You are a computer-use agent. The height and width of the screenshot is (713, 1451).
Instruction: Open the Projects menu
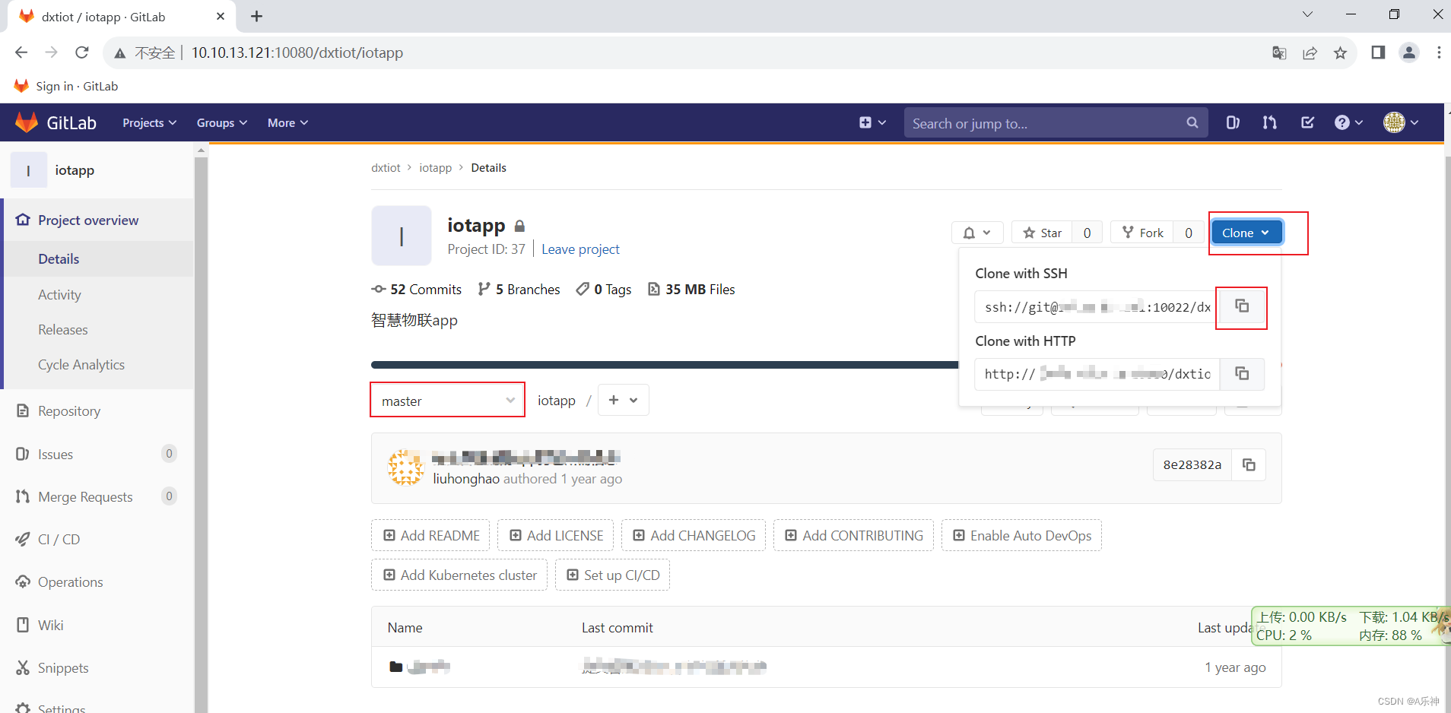point(148,122)
